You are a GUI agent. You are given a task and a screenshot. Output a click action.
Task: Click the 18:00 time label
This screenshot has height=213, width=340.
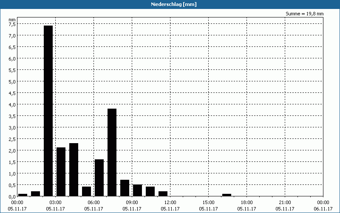click(247, 203)
